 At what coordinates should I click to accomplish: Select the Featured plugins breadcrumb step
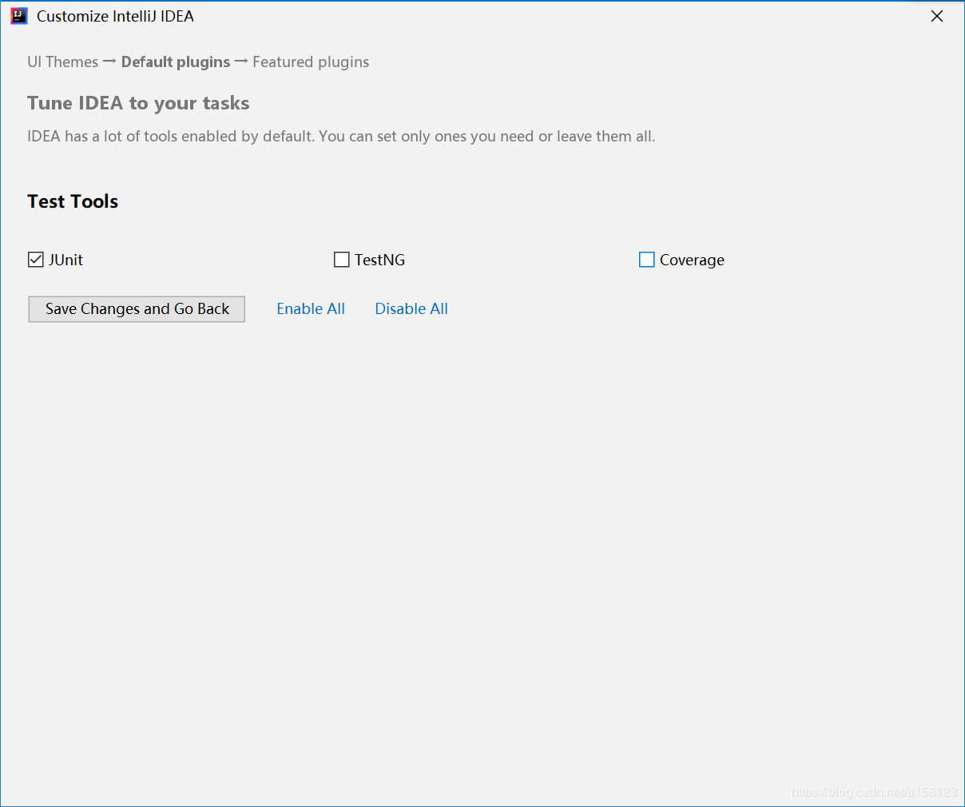(311, 62)
